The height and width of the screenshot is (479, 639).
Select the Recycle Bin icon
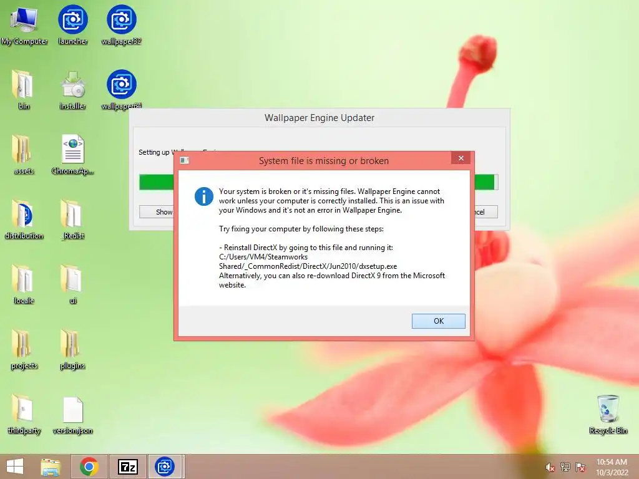[x=608, y=414]
